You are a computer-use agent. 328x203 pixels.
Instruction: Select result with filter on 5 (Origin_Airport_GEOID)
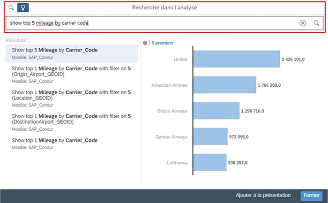72,75
